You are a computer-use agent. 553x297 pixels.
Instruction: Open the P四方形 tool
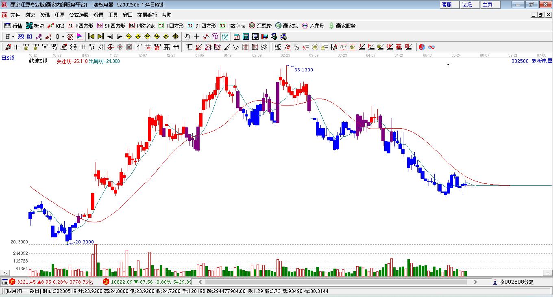[x=81, y=26]
